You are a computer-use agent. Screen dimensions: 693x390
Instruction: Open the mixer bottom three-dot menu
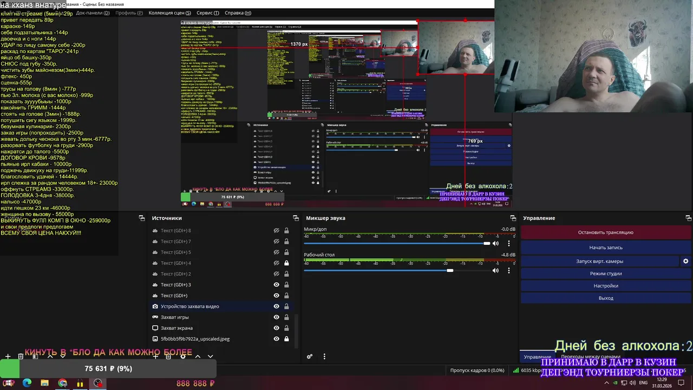324,356
